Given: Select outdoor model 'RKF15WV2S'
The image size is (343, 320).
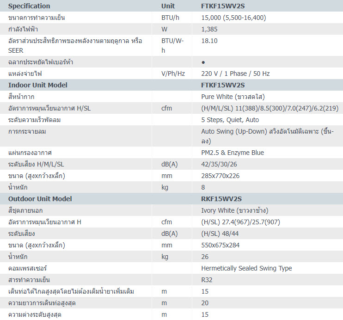Looking at the screenshot, I should coord(221,199).
